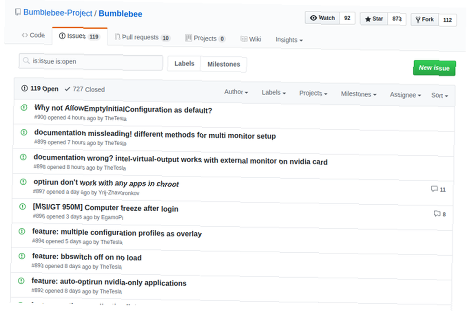Screen dimensions: 467x312
Task: Click the open-issue icon for #893
Action: (22, 256)
